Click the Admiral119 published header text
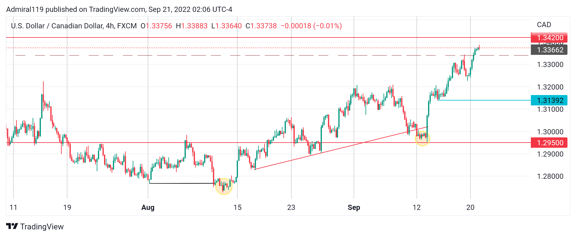This screenshot has width=576, height=237. click(x=119, y=9)
